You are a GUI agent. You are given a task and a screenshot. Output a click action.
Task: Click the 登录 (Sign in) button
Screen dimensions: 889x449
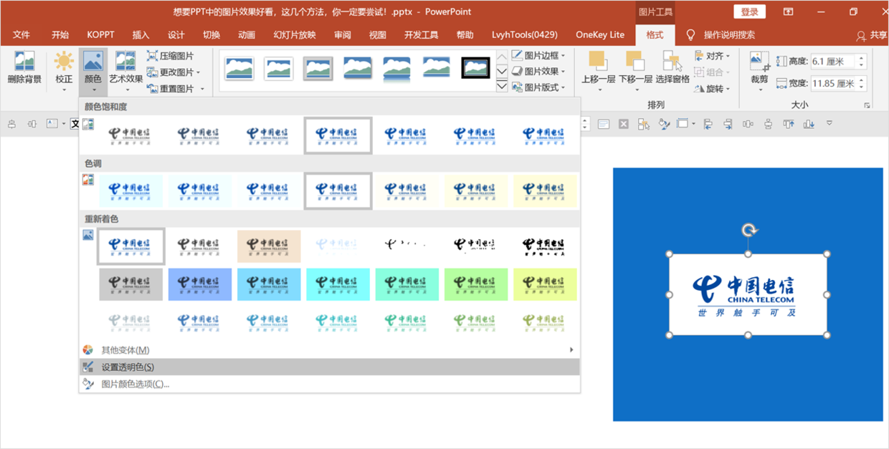[749, 11]
